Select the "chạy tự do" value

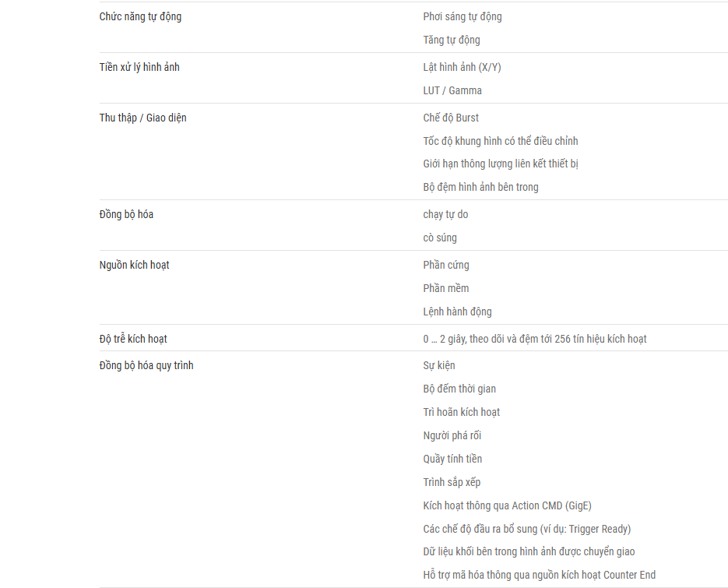tap(445, 215)
